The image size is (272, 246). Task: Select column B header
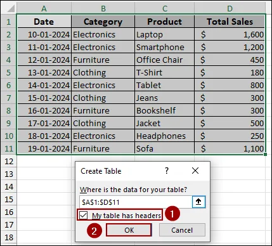103,8
